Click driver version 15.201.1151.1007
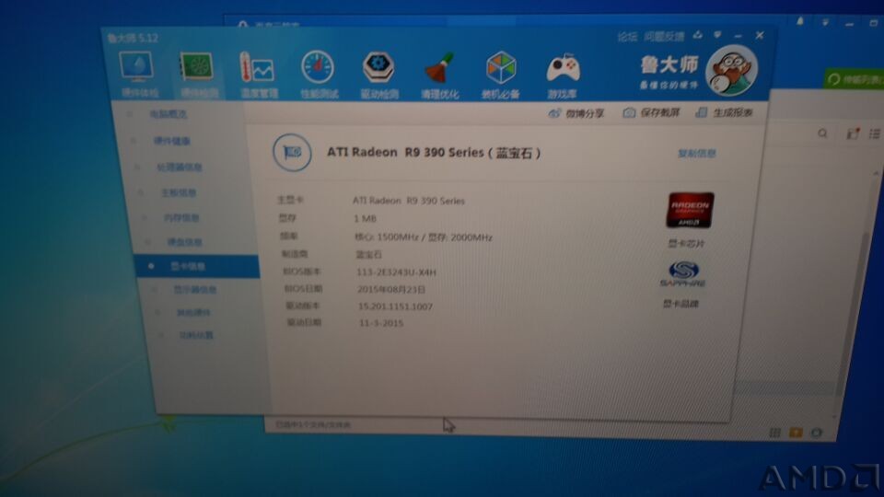The image size is (884, 497). [395, 306]
